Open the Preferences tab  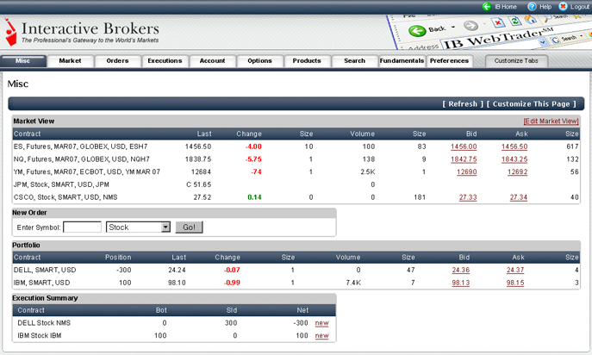pyautogui.click(x=449, y=61)
